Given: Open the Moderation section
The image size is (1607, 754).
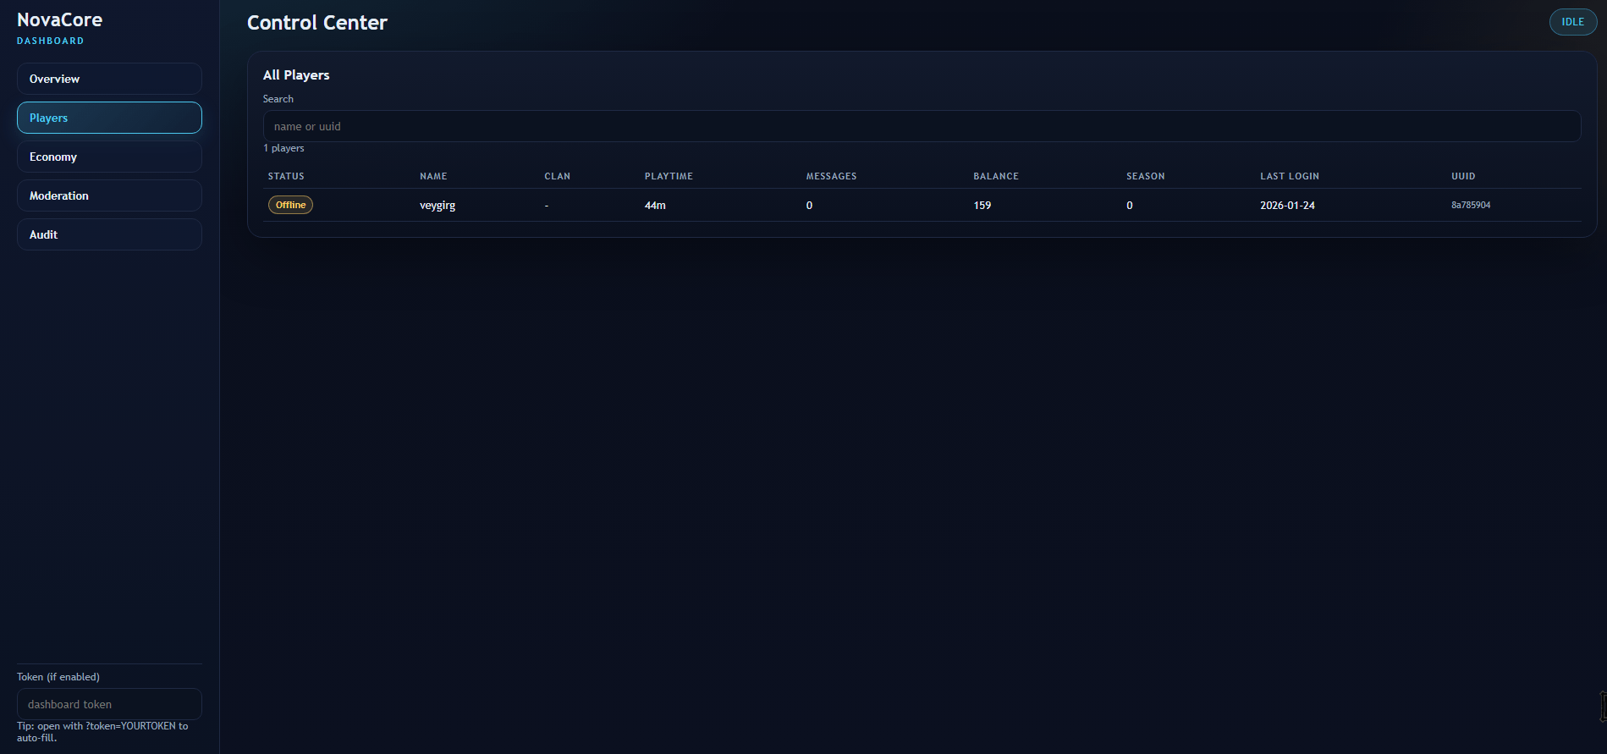Looking at the screenshot, I should (109, 195).
